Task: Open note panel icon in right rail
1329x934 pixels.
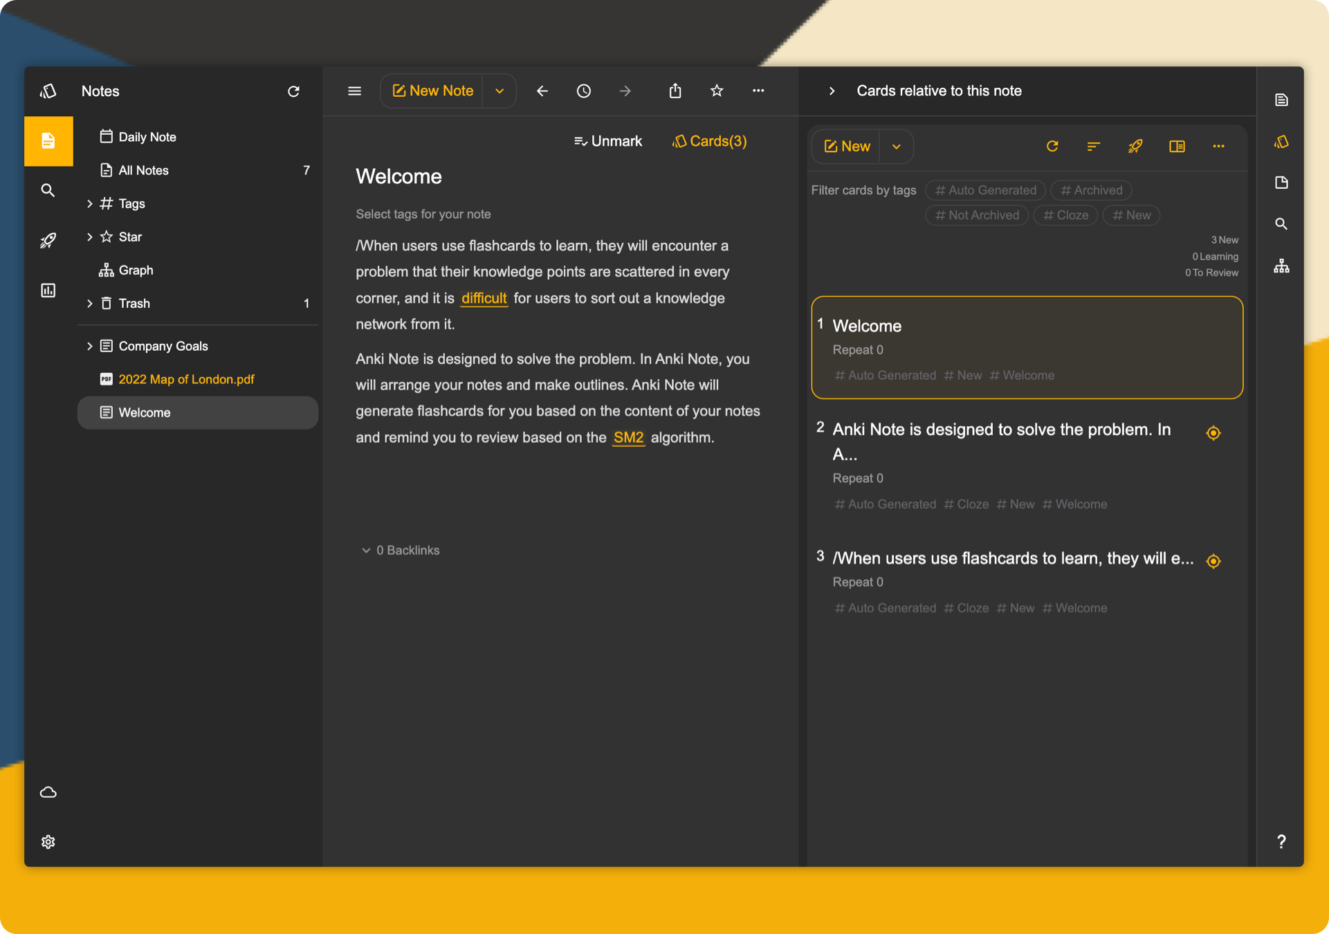Action: (x=1281, y=100)
